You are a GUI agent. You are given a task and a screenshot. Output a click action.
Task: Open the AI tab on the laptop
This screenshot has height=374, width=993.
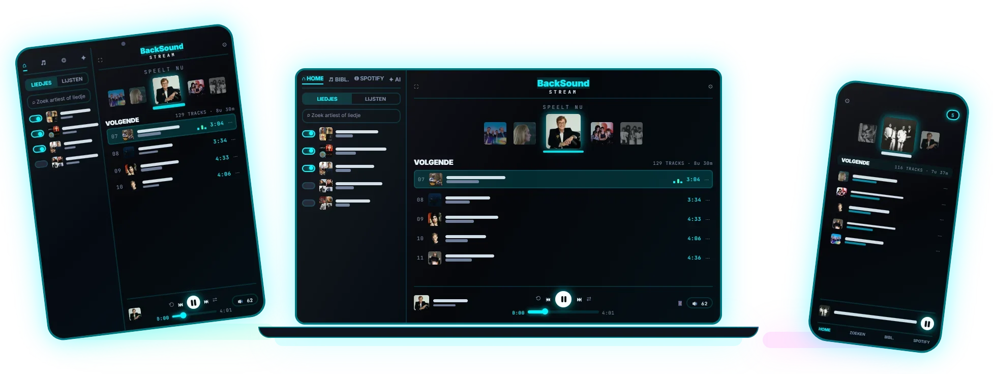pos(395,79)
